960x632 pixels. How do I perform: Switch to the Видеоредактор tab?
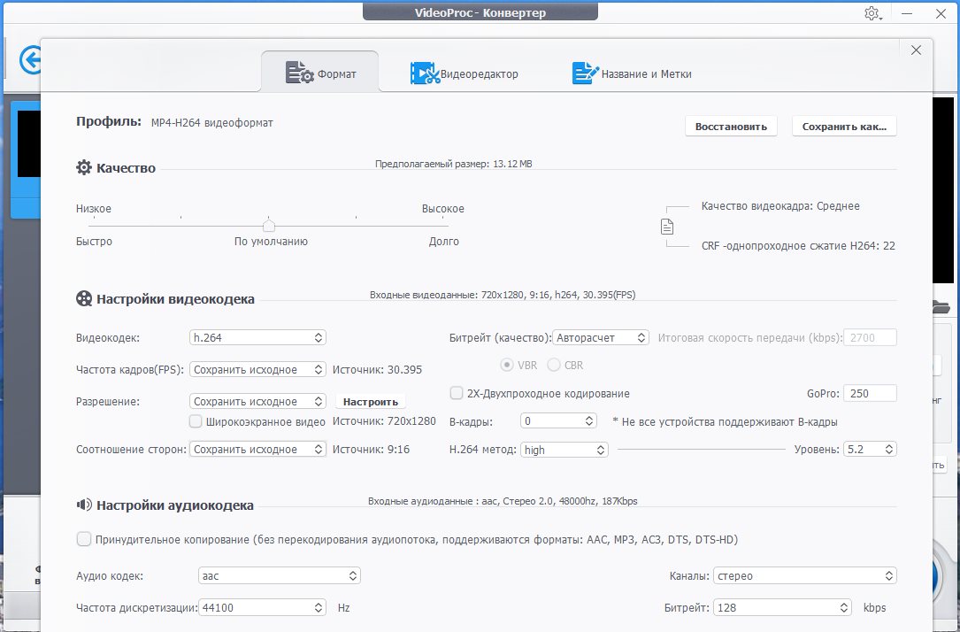[465, 73]
